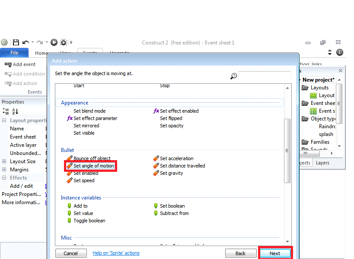
Task: Select the Set visible action
Action: (x=84, y=133)
